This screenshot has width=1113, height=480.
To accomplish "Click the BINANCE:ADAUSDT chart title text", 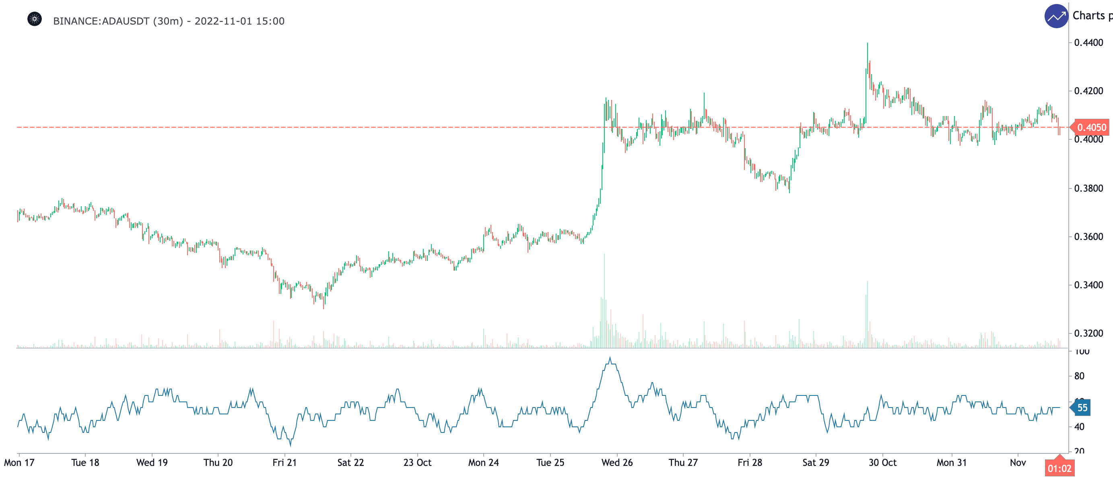I will (x=169, y=21).
